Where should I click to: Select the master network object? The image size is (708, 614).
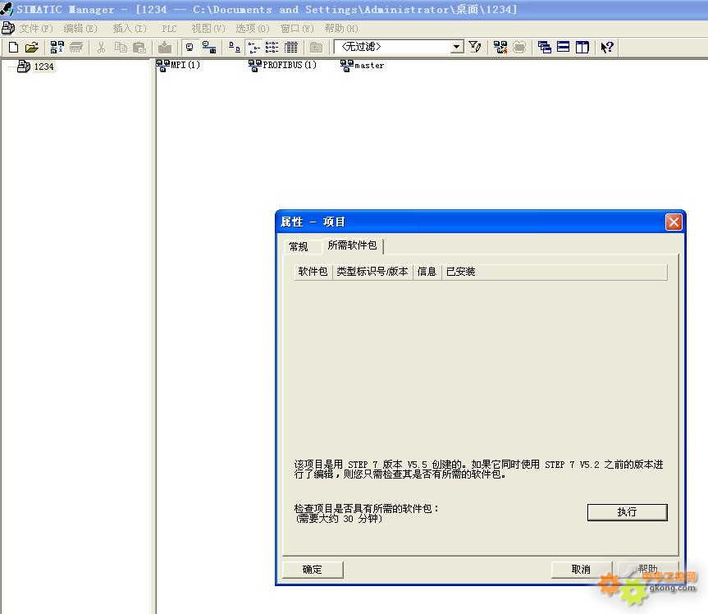pos(363,66)
